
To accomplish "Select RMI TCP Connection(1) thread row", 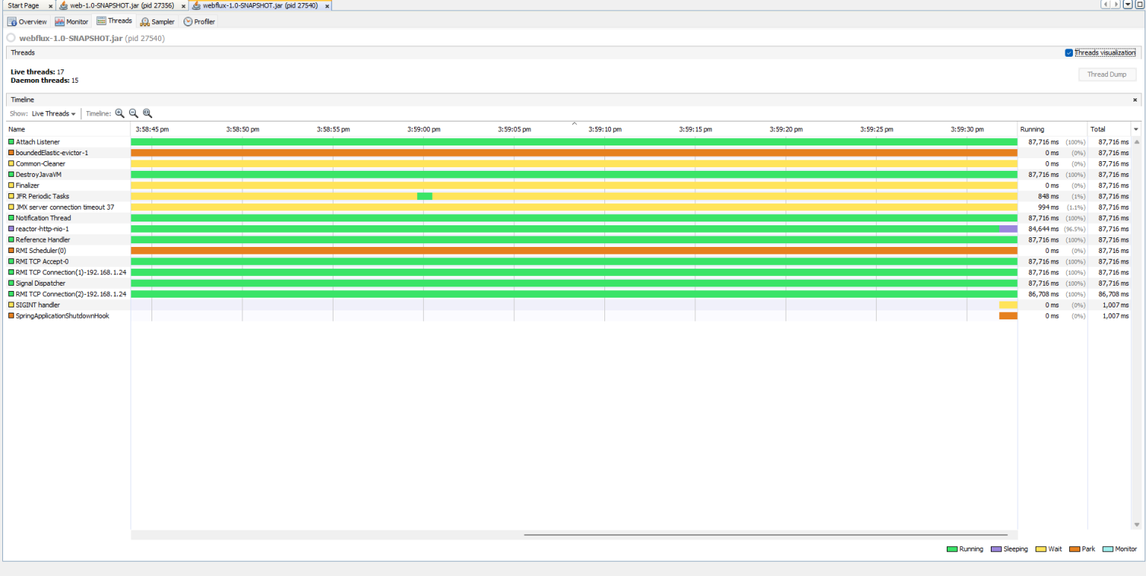I will [569, 272].
